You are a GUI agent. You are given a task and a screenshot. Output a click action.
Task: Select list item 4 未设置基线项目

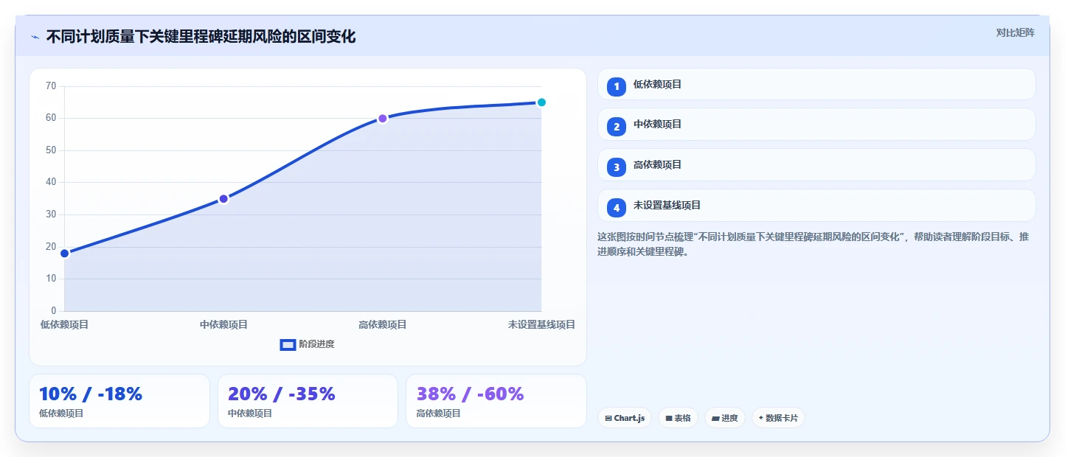pyautogui.click(x=816, y=206)
